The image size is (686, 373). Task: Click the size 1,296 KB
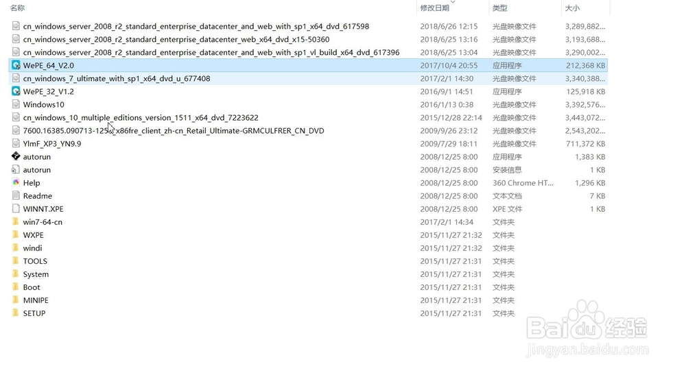point(590,183)
